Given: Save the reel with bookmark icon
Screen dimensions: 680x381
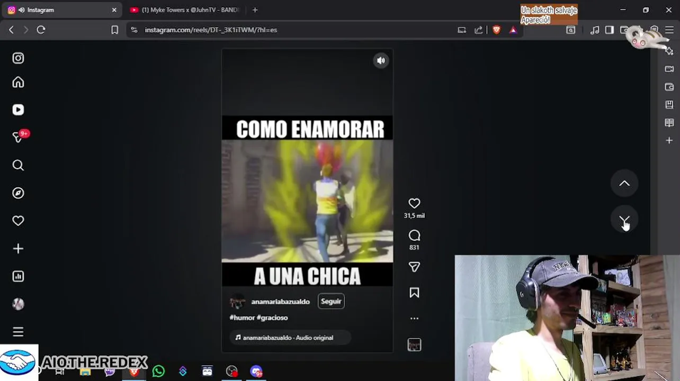Looking at the screenshot, I should pos(414,293).
